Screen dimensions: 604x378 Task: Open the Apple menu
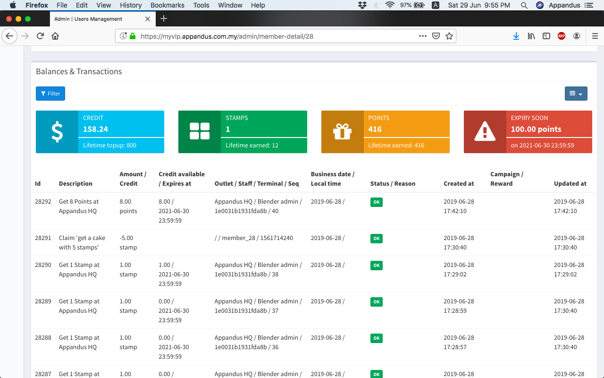[x=13, y=5]
